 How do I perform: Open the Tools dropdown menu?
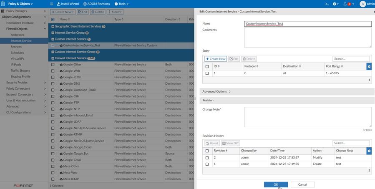[121, 4]
